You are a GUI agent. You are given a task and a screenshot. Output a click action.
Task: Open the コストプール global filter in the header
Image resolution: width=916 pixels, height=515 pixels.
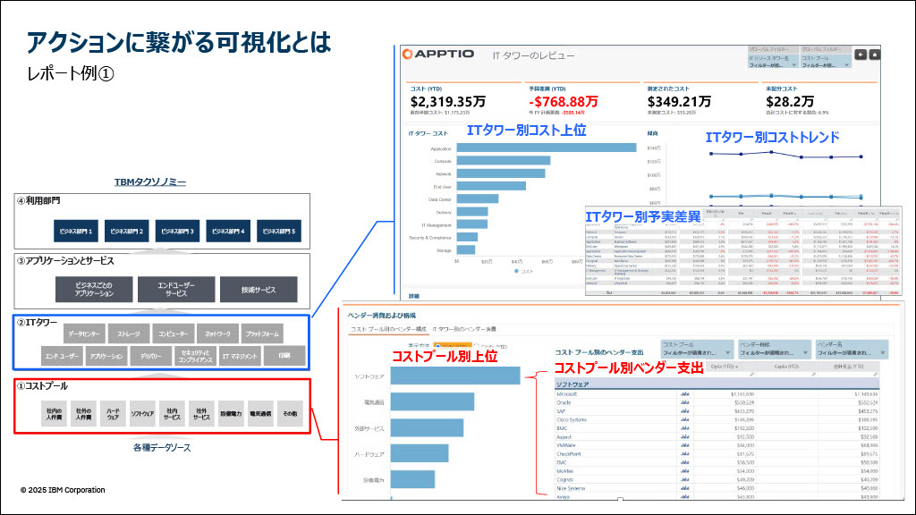click(x=826, y=62)
